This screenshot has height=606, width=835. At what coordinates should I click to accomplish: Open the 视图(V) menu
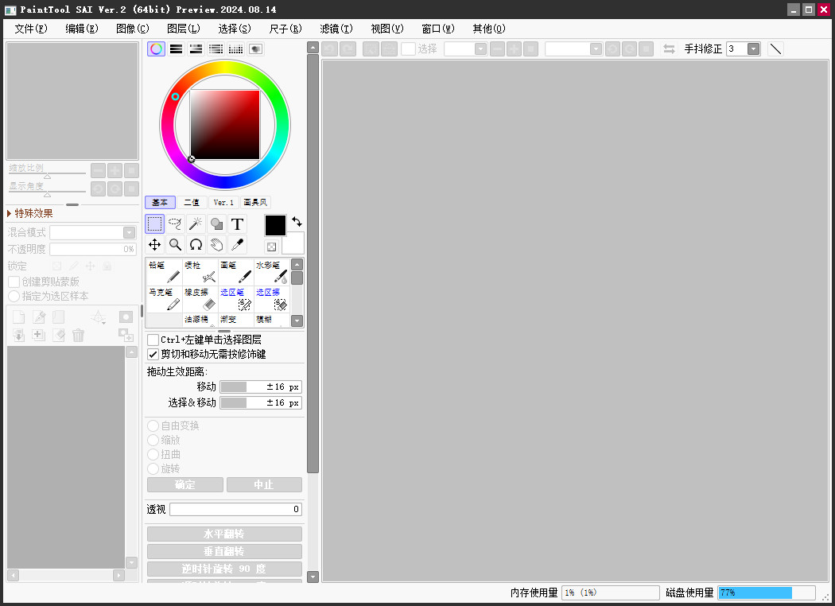pyautogui.click(x=387, y=29)
